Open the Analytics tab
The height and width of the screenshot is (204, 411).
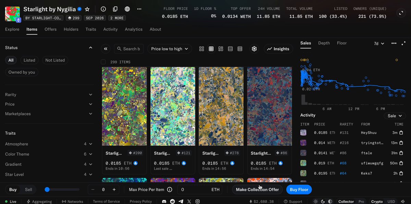pyautogui.click(x=134, y=29)
